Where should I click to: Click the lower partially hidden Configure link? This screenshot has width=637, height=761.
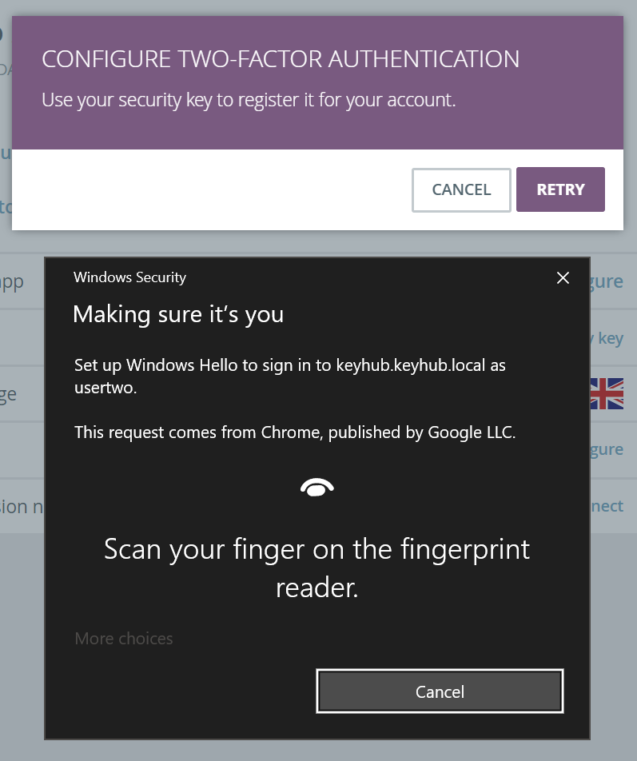pyautogui.click(x=607, y=449)
